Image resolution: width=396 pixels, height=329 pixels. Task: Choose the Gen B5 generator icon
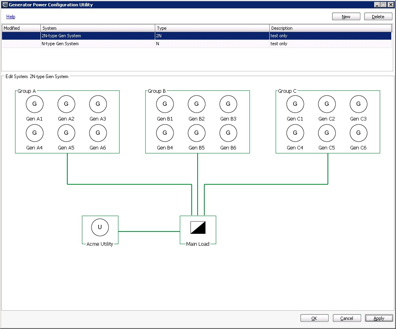pyautogui.click(x=196, y=133)
